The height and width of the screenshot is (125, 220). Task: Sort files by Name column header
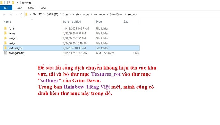(7, 22)
